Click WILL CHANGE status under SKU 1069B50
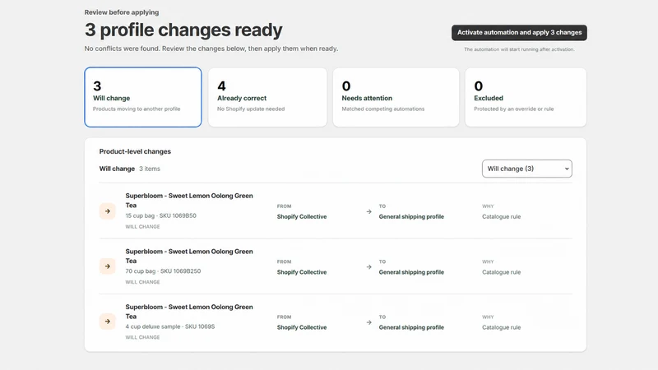 click(x=142, y=227)
